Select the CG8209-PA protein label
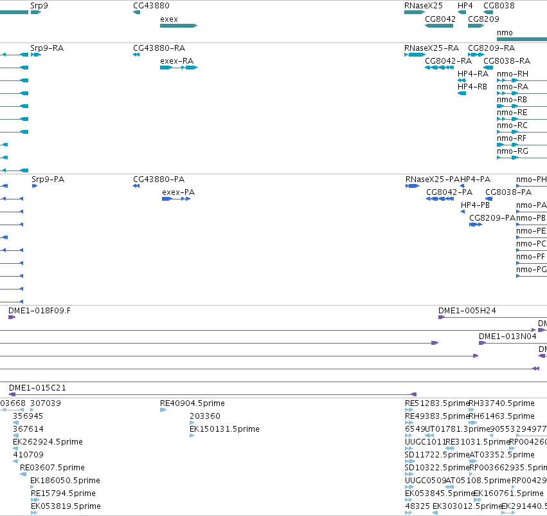547x516 pixels. (492, 218)
